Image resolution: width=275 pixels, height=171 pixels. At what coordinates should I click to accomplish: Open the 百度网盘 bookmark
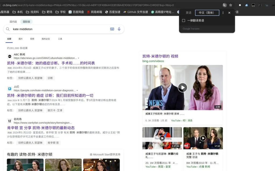76,12
